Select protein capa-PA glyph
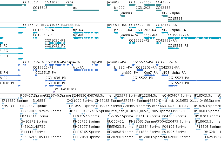This screenshot has height=141, width=221. click(x=70, y=65)
